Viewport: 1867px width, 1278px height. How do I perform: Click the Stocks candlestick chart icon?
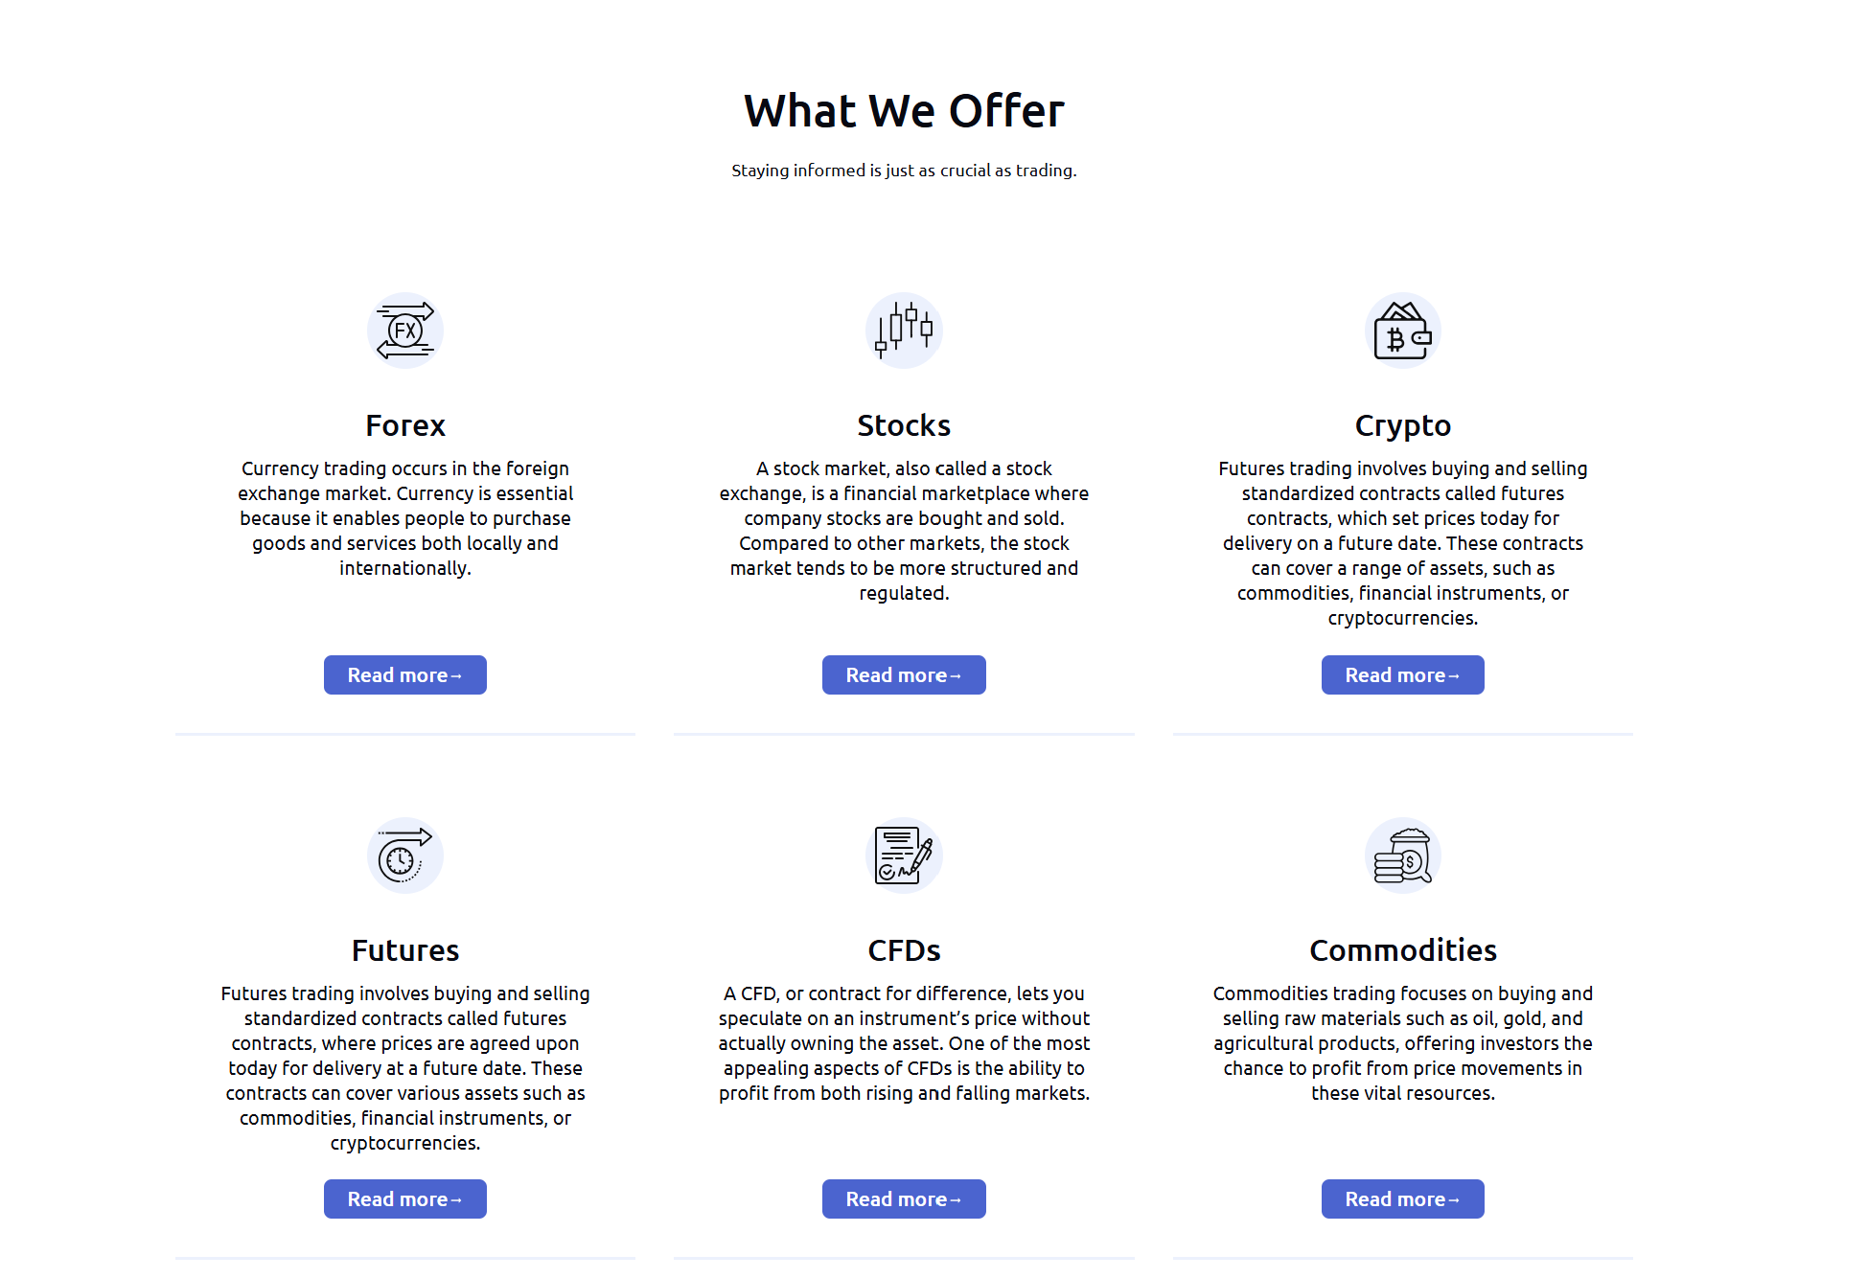point(904,330)
